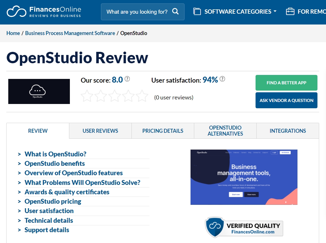Click the '(0 user reviews)' text

pos(174,97)
